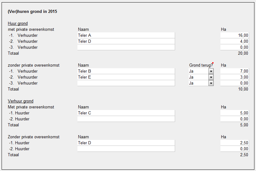Image resolution: width=256 pixels, height=171 pixels.
Task: Expand the Grond terug dropdown for Teler E
Action: click(x=211, y=77)
